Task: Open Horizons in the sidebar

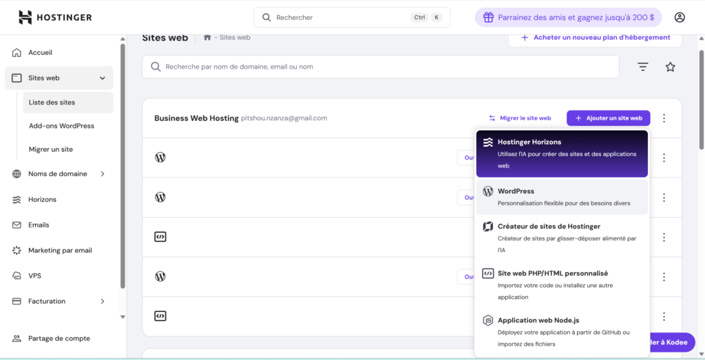Action: [x=42, y=199]
